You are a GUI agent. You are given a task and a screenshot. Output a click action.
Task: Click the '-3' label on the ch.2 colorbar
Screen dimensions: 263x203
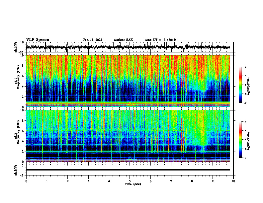click(x=245, y=122)
